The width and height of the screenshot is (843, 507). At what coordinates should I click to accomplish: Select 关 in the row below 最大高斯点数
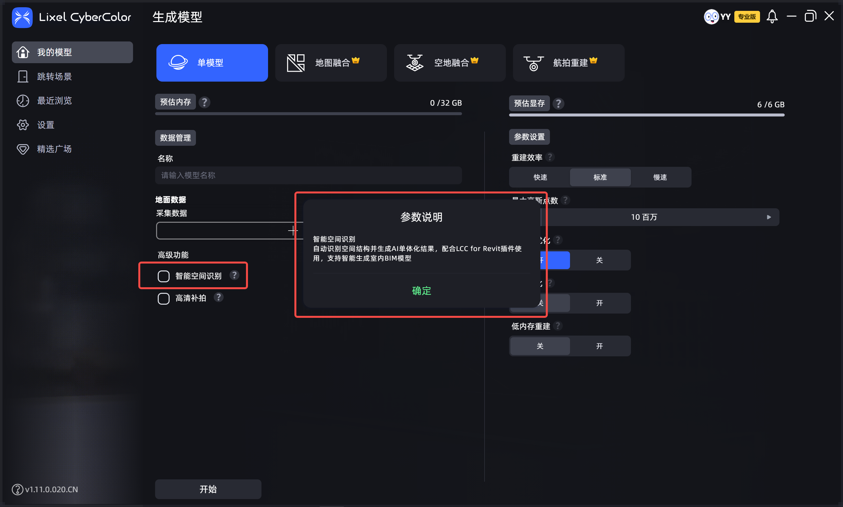pos(600,260)
